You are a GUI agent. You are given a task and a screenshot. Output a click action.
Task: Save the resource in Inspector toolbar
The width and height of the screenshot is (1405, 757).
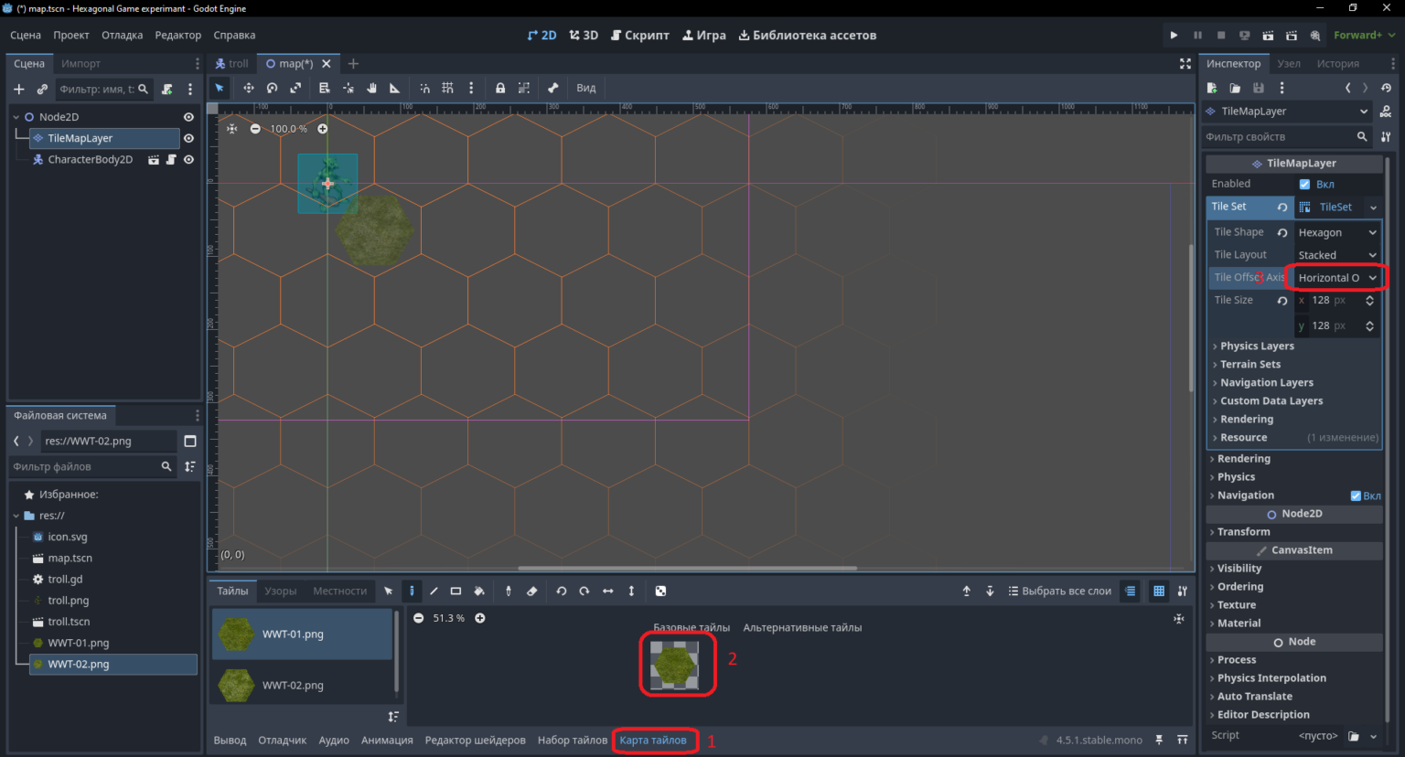click(x=1258, y=88)
